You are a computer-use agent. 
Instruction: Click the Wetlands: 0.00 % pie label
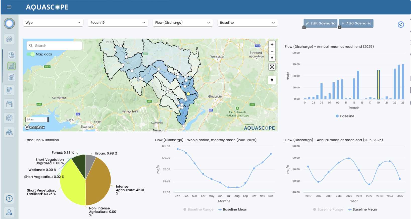pos(42,170)
